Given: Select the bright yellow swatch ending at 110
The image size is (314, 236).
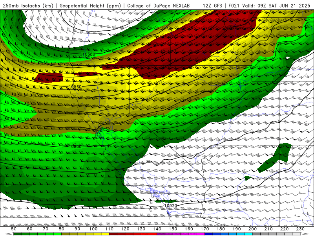Looking at the screenshot, I should (x=105, y=234).
